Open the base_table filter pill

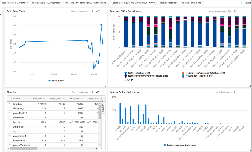pos(15,3)
